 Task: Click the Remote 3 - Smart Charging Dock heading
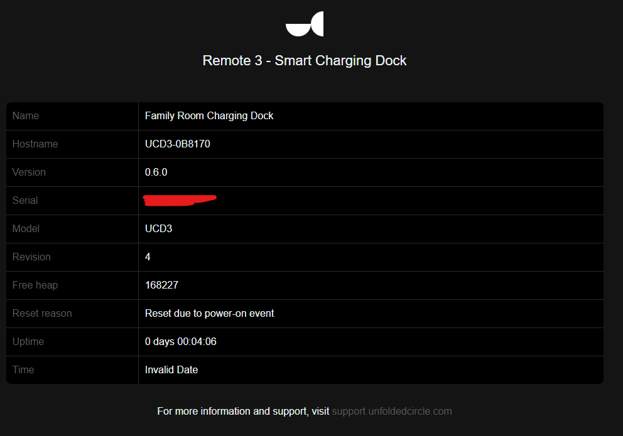(305, 61)
